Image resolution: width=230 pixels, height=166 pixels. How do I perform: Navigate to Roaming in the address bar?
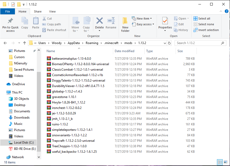click(92, 43)
